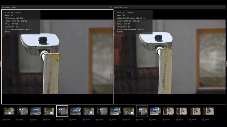Open left edge panel handle
Screen dimensions: 227x127
click(0, 64)
